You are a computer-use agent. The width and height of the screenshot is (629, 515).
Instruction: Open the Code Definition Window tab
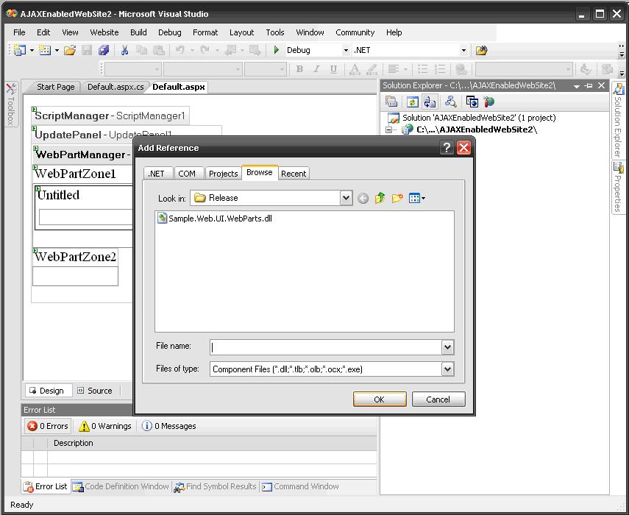(x=121, y=486)
